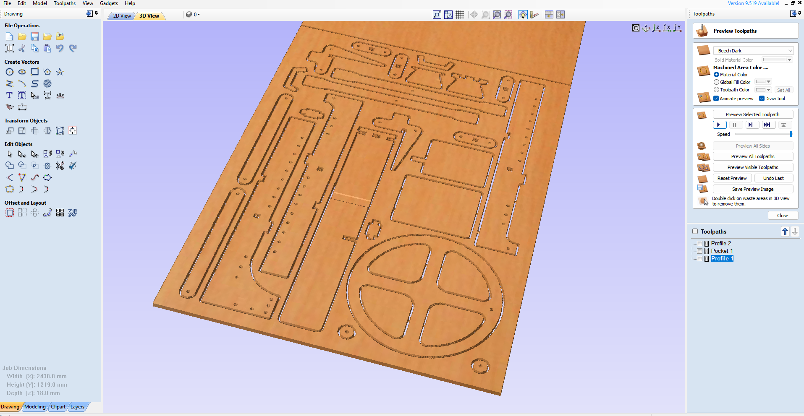Select the Cut vectors scissors icon
This screenshot has width=804, height=416.
coord(22,48)
